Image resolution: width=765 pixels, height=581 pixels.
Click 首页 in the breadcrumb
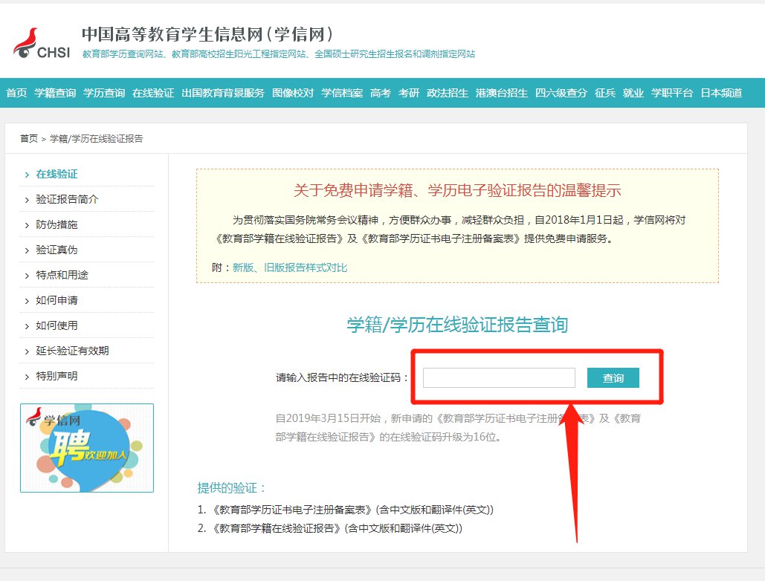tap(28, 139)
